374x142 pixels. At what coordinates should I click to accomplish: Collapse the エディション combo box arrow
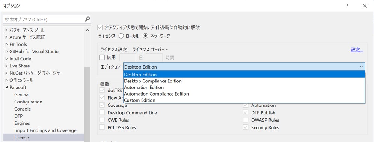point(361,67)
